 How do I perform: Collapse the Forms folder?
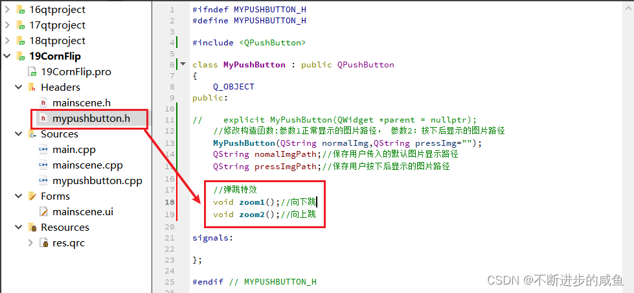19,196
